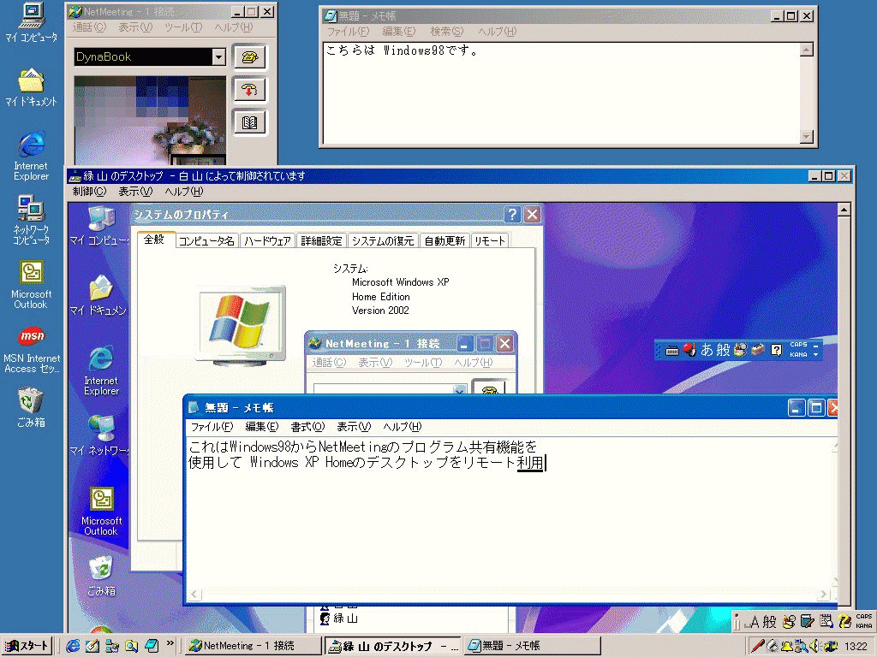Click MSN Internet Access icon on the Win98 desktop

coord(32,349)
